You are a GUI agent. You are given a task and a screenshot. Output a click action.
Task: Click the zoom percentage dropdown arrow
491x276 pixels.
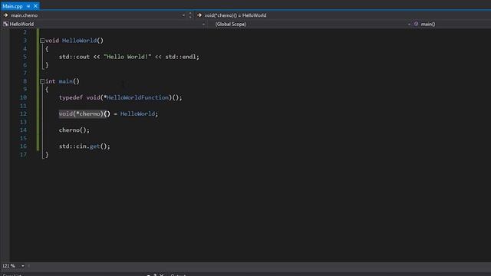point(22,266)
